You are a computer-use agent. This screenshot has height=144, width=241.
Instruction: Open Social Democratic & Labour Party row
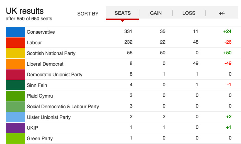[x=63, y=107]
